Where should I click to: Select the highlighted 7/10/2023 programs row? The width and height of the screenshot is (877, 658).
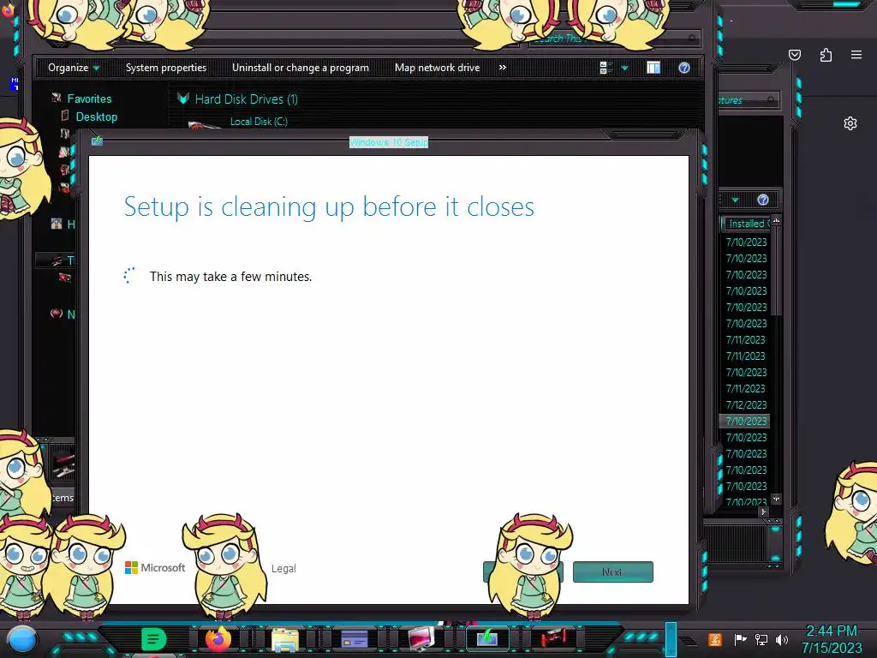click(744, 421)
